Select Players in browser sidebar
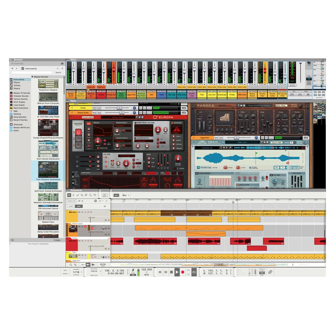 click(x=17, y=88)
